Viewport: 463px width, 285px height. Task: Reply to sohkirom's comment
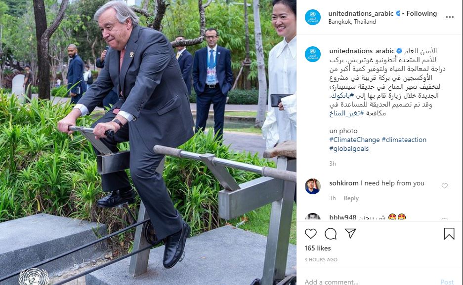click(351, 198)
